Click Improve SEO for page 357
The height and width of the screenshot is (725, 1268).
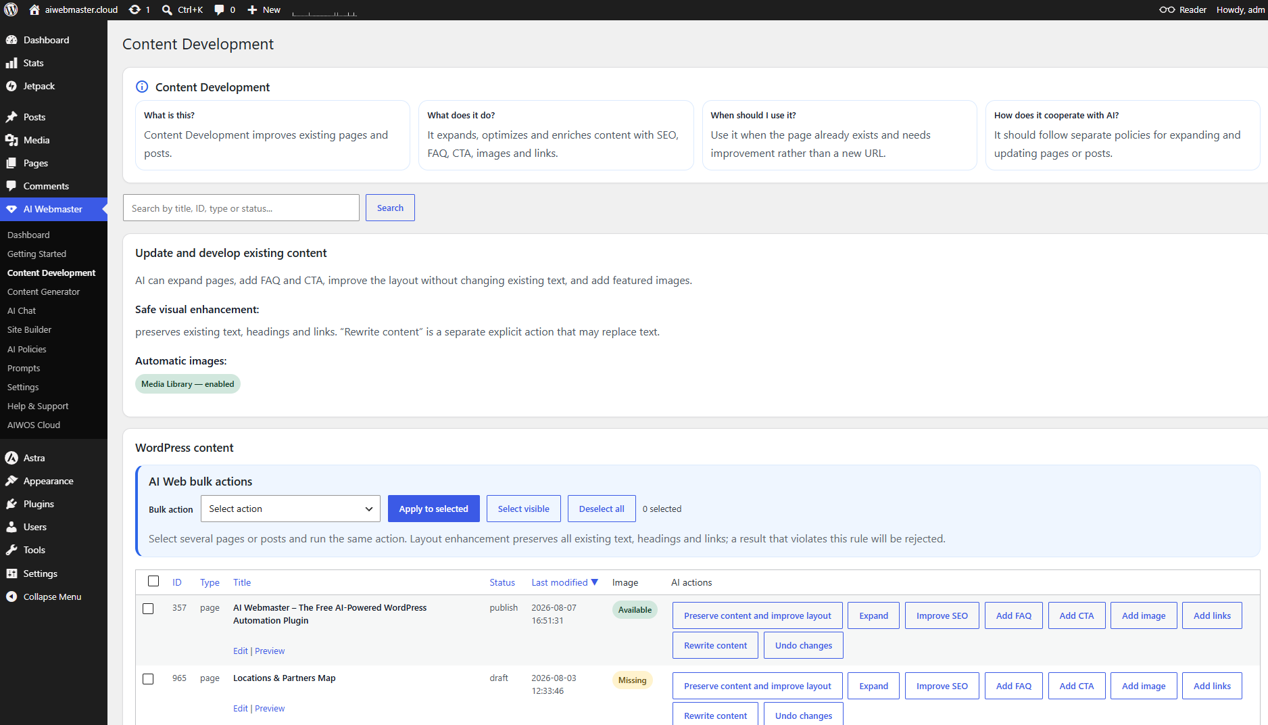pyautogui.click(x=942, y=615)
